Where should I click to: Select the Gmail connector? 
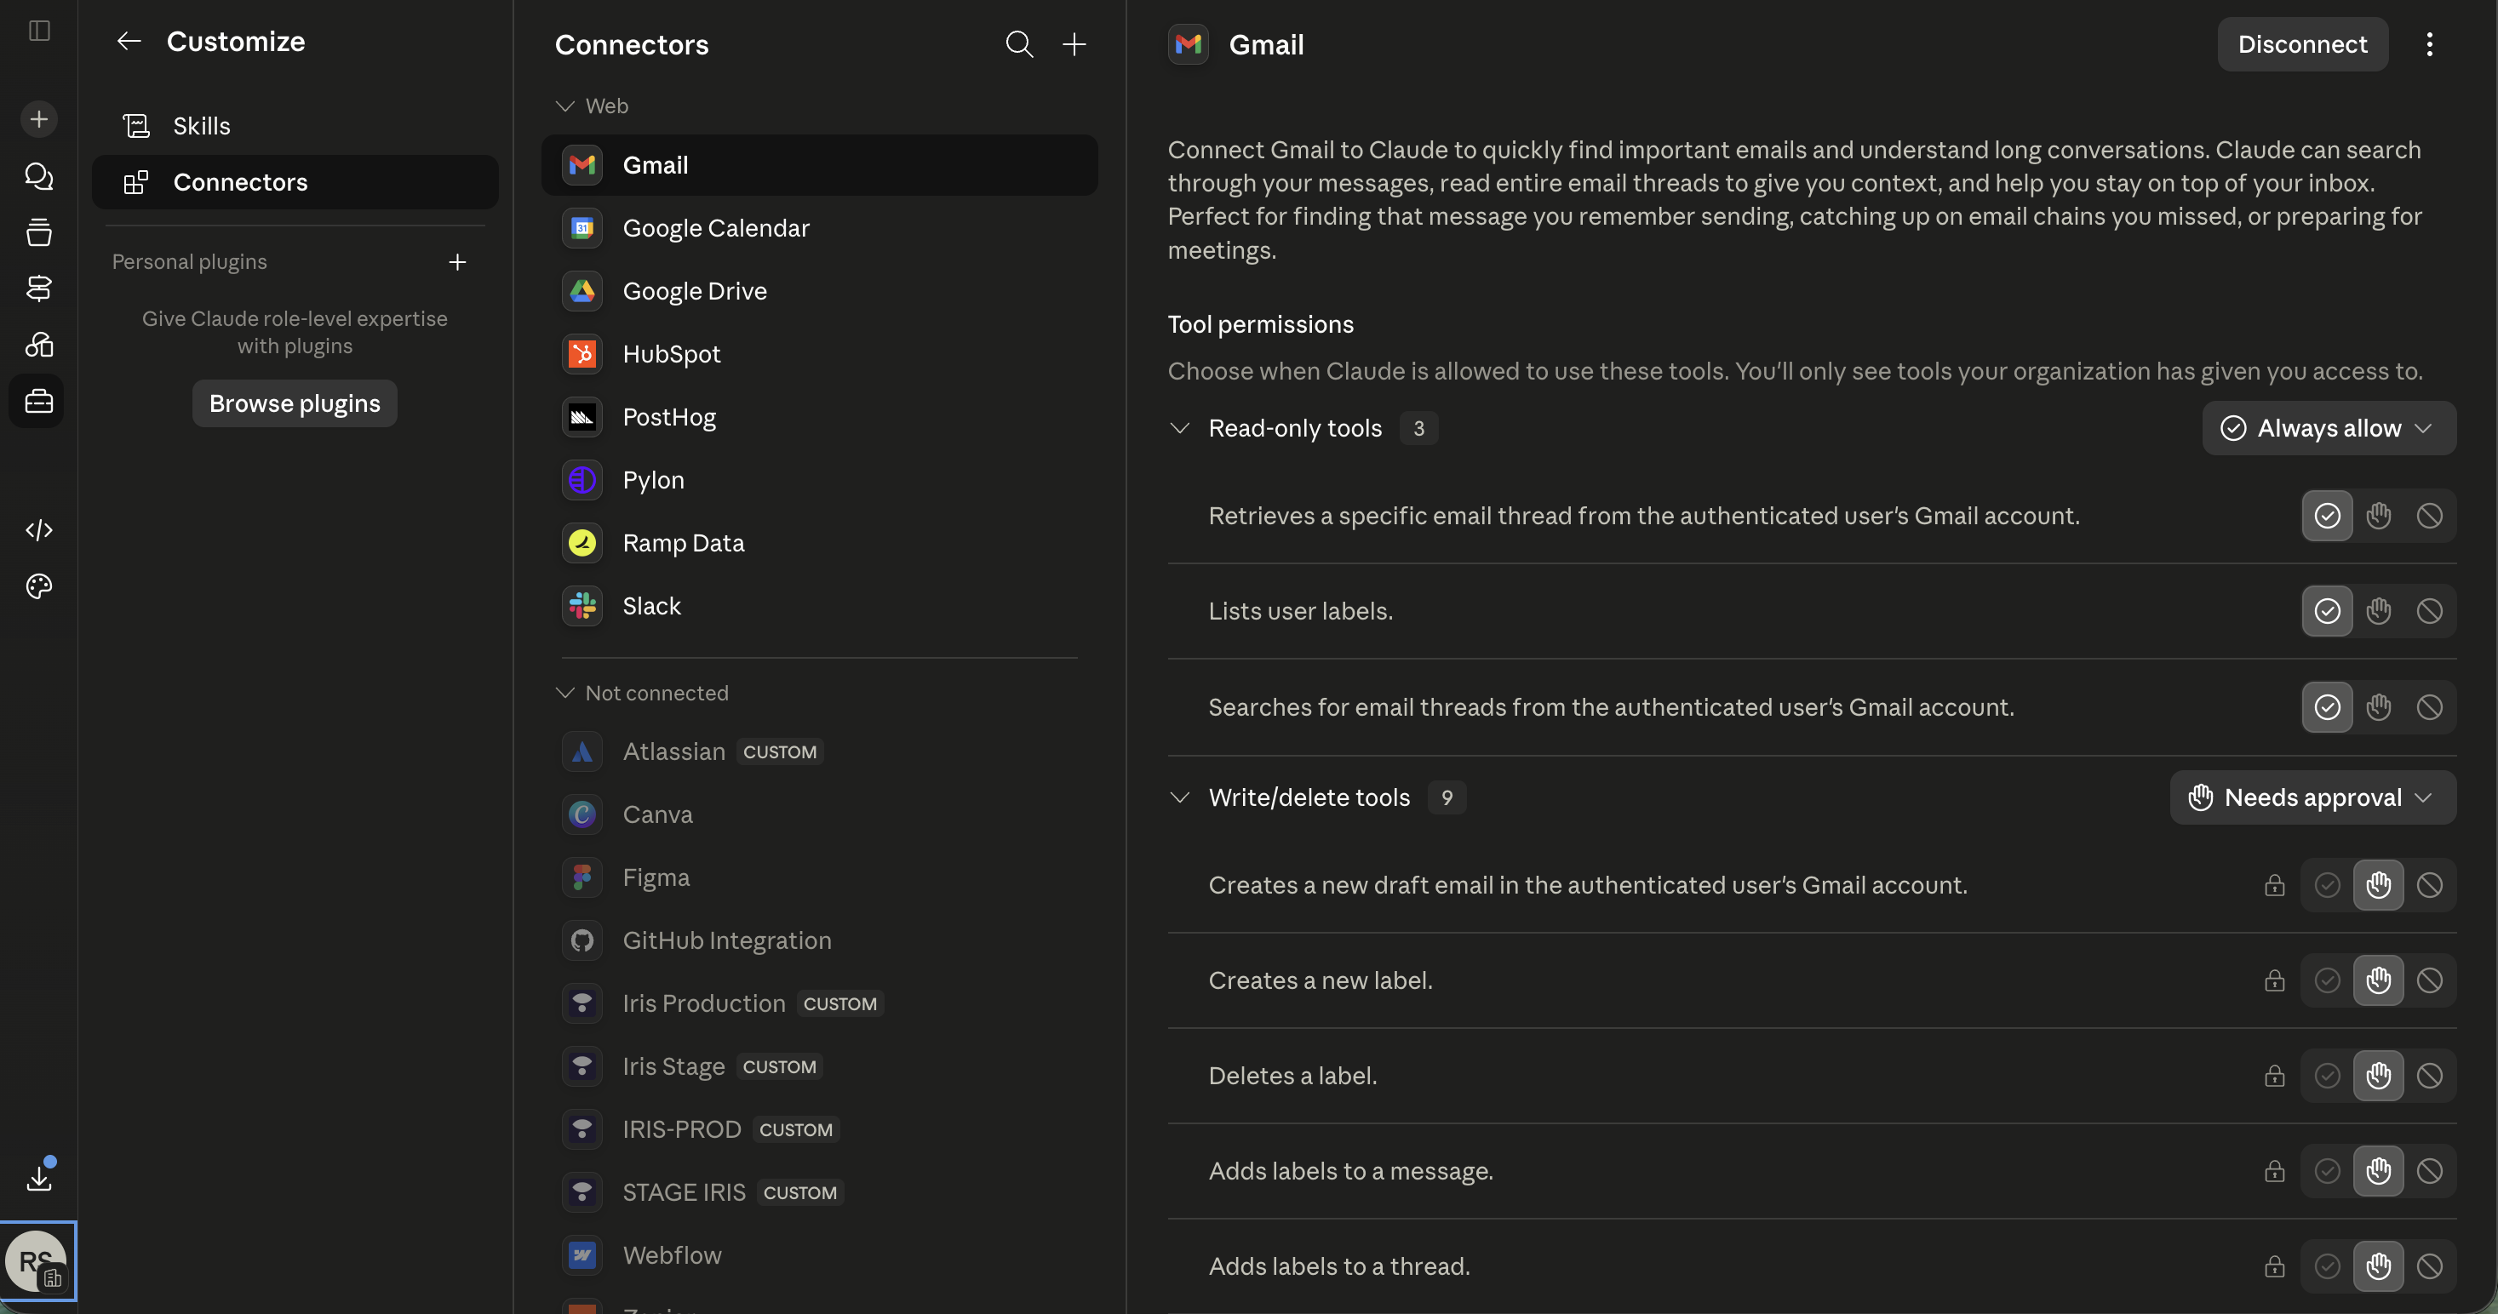[x=819, y=166]
